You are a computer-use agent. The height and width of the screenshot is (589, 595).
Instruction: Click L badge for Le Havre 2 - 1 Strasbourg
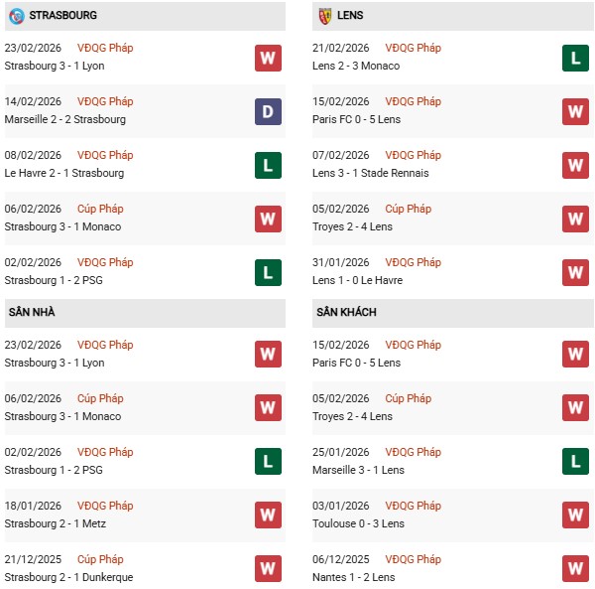(x=268, y=165)
